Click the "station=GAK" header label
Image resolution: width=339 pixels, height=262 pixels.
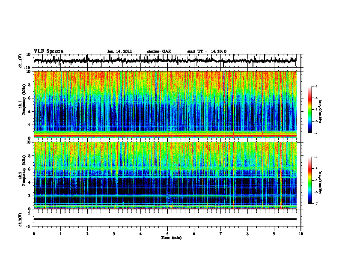tap(159, 51)
